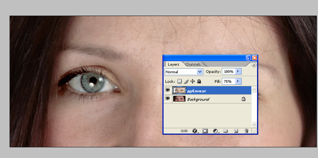Click the layers list scroll up arrow
This screenshot has height=158, width=318.
point(254,89)
